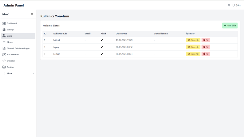Open the Settings menu item
244x137 pixels.
click(18, 30)
